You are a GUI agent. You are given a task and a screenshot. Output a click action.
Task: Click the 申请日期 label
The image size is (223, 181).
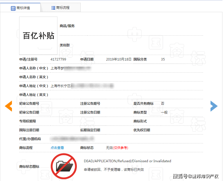(x=87, y=59)
